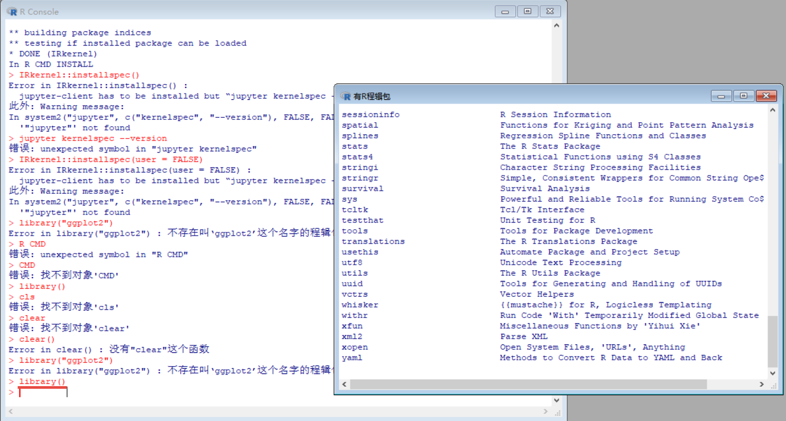This screenshot has width=786, height=421.
Task: Minimize the R packages list window
Action: [x=721, y=96]
